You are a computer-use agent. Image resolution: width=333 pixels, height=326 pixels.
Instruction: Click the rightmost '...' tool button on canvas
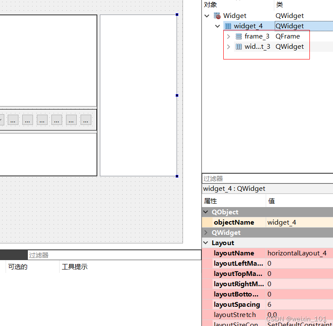[x=86, y=120]
